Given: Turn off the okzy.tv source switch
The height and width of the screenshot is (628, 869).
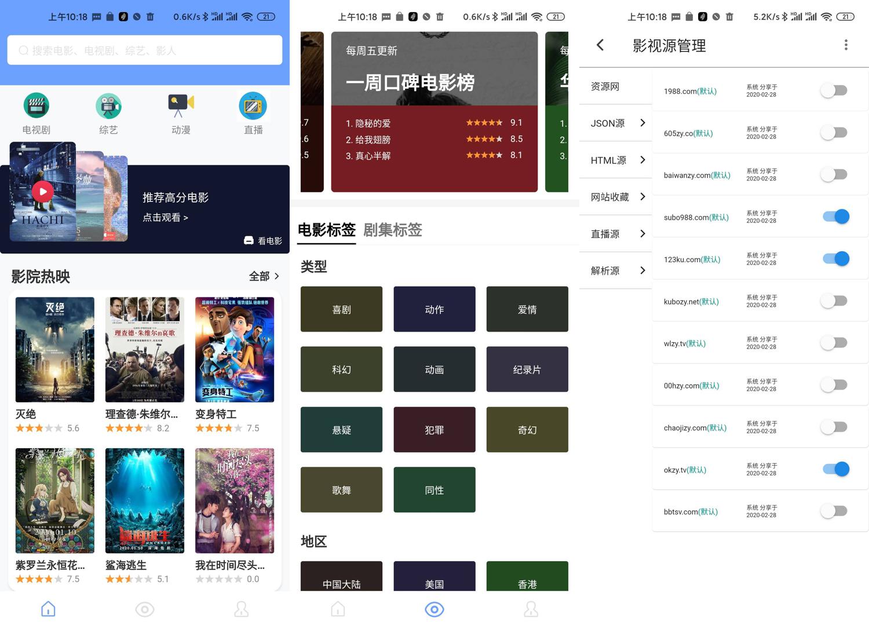Looking at the screenshot, I should tap(835, 469).
